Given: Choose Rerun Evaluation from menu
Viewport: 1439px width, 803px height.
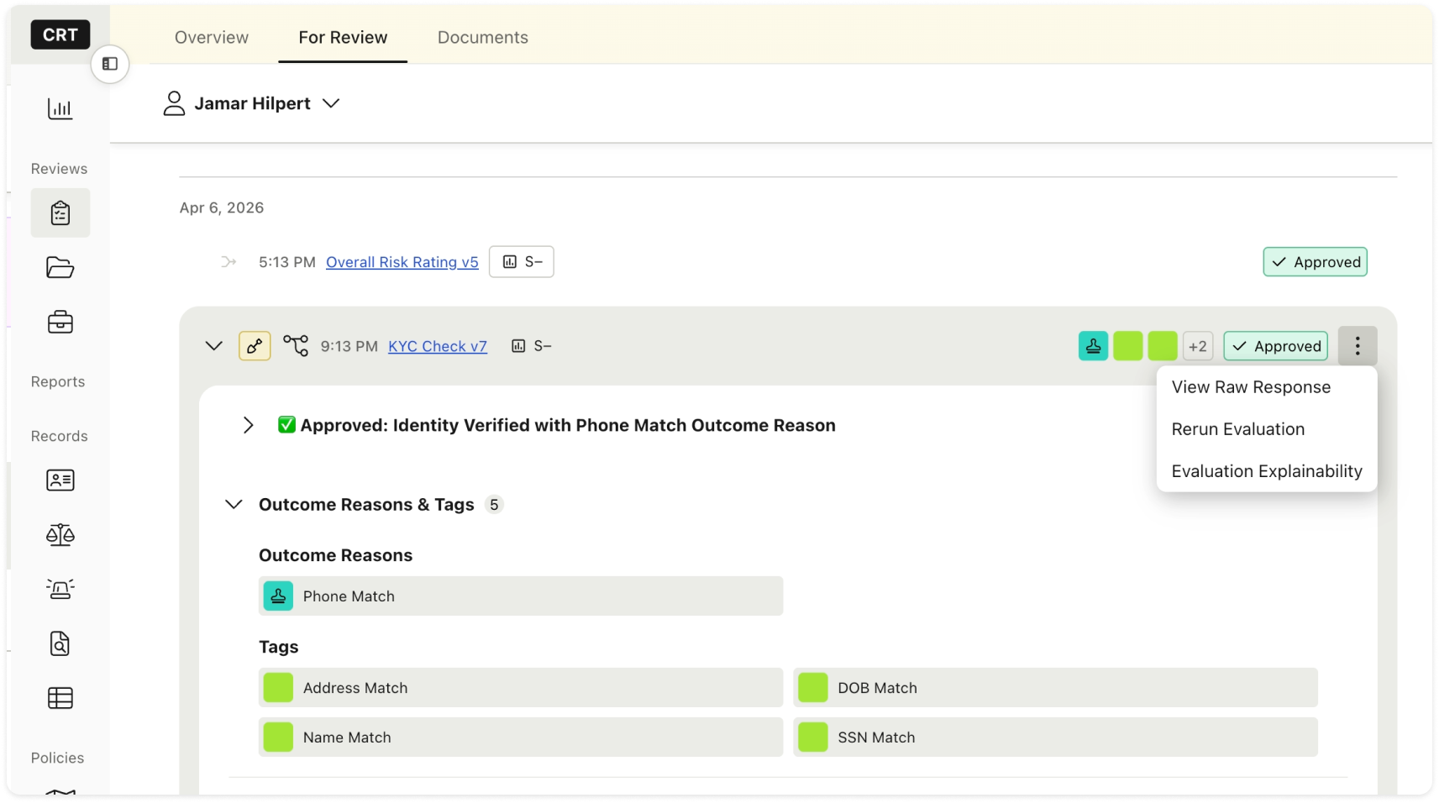Looking at the screenshot, I should click(1267, 429).
